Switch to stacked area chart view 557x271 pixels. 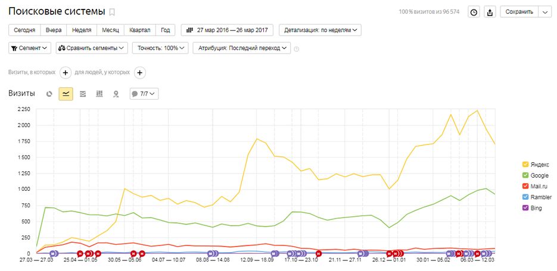(x=83, y=94)
